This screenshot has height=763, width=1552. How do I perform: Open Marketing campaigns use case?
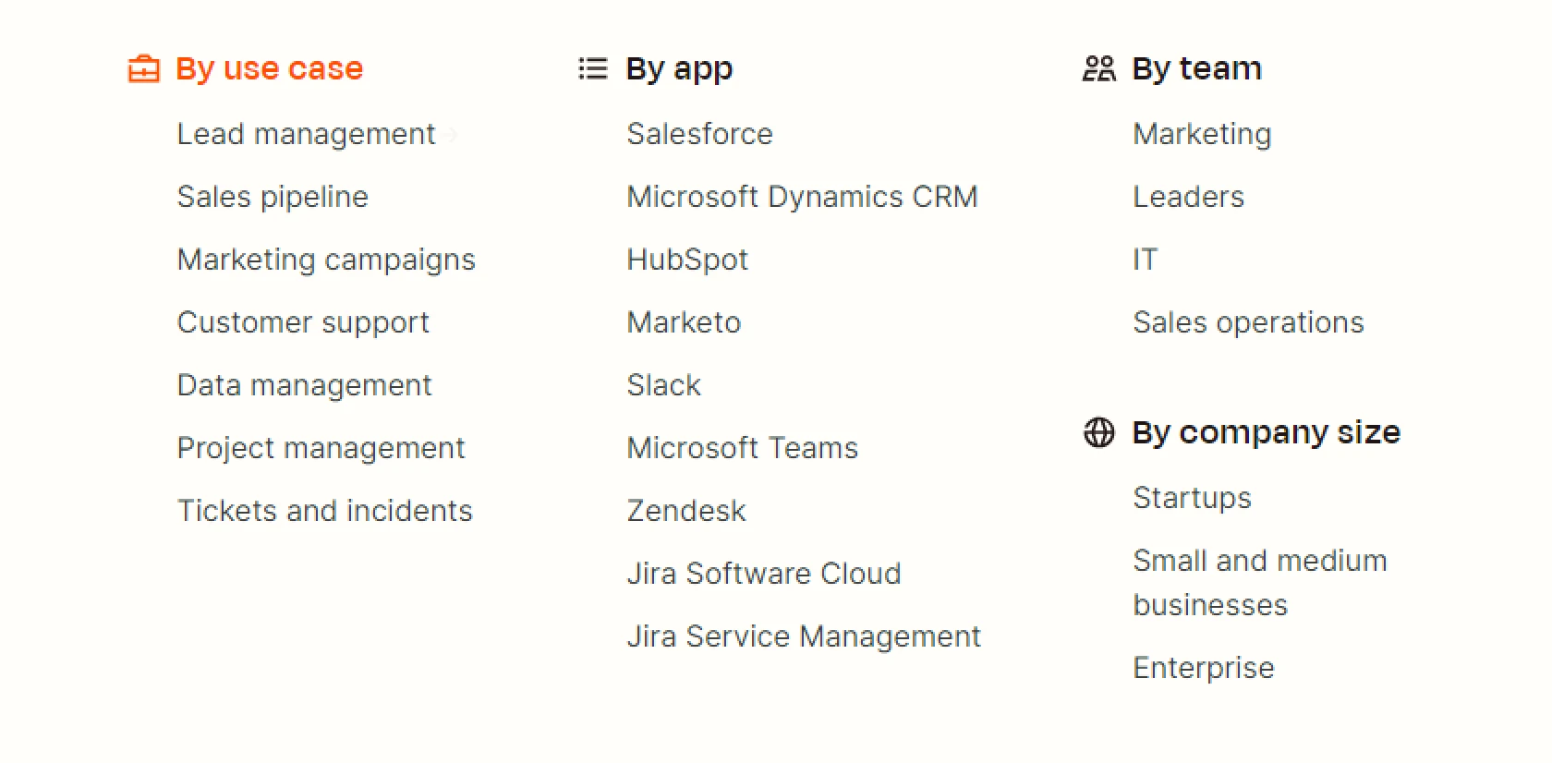(326, 260)
